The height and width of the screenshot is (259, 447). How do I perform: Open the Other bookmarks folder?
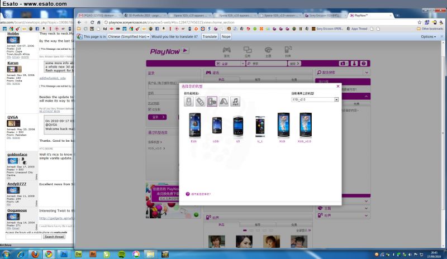[430, 29]
